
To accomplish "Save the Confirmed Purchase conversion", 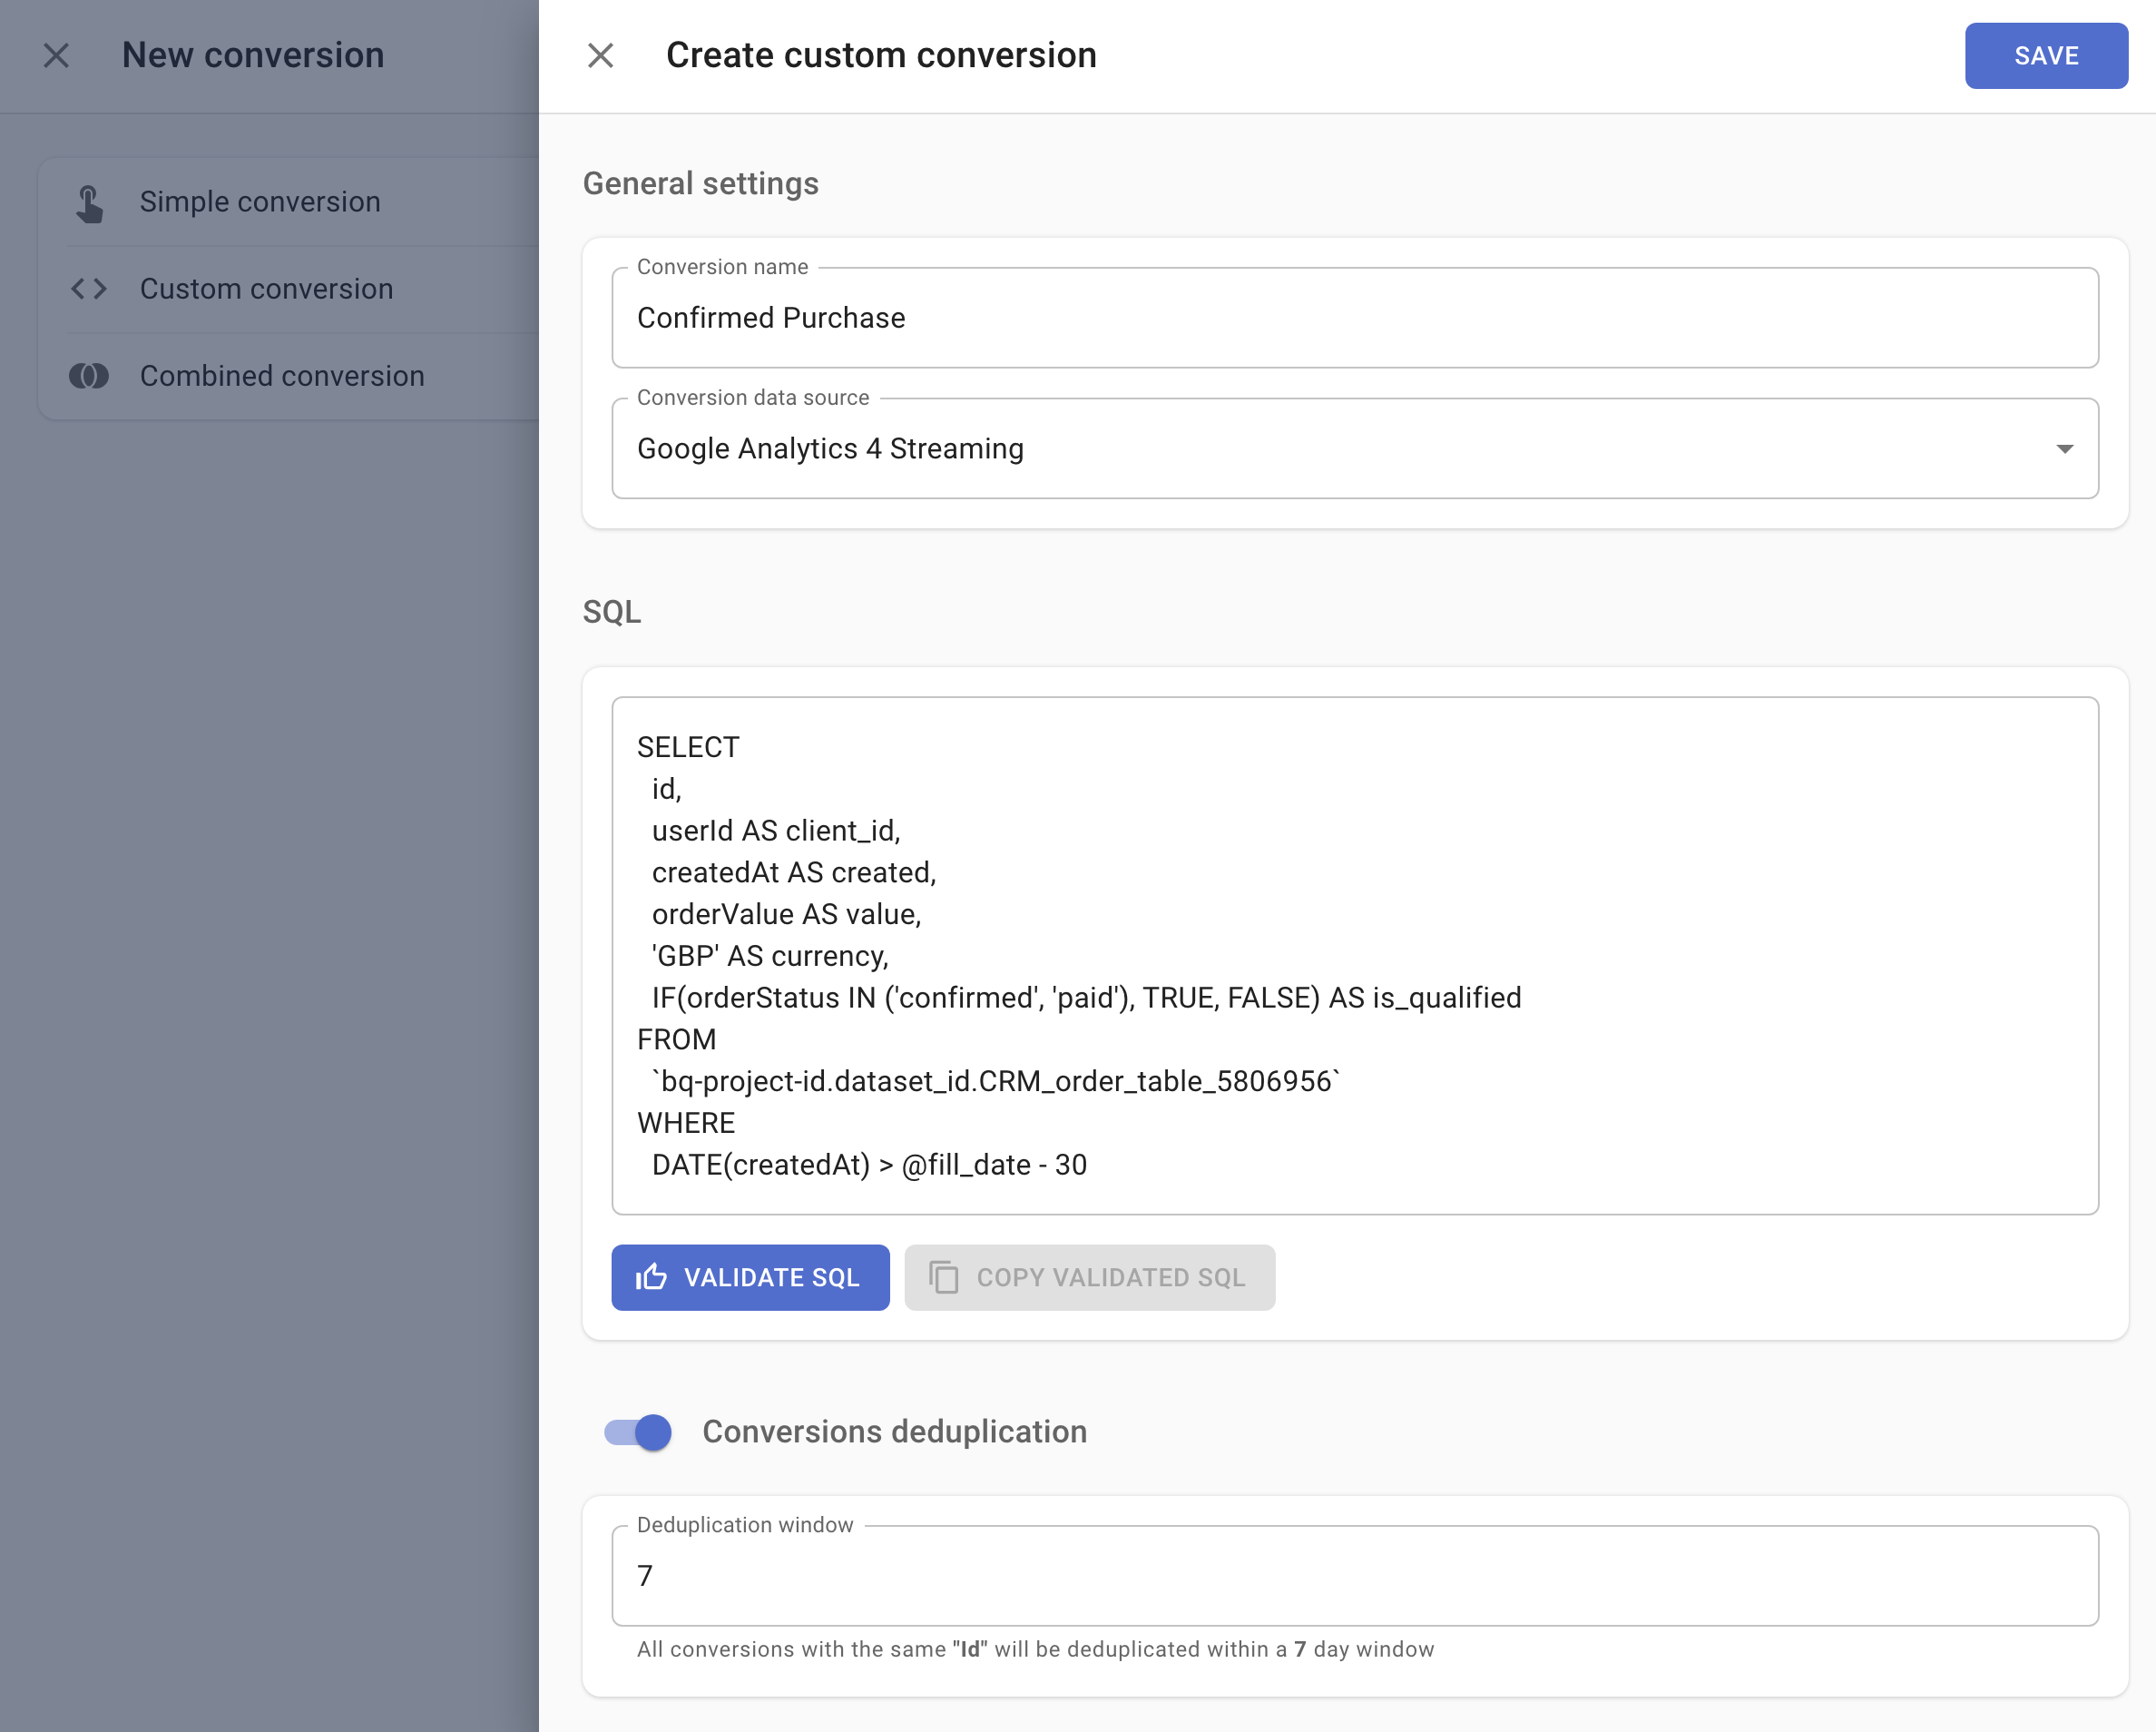I will (2045, 56).
